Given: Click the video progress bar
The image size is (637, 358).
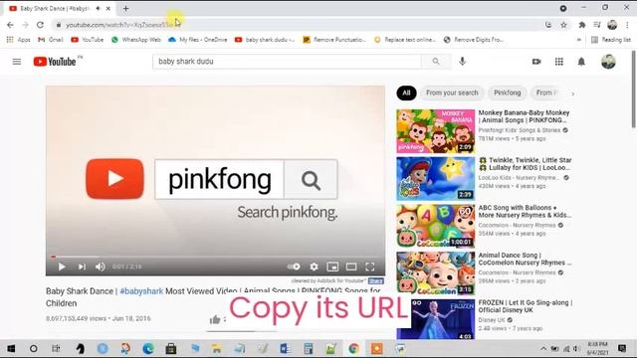Looking at the screenshot, I should coord(215,257).
